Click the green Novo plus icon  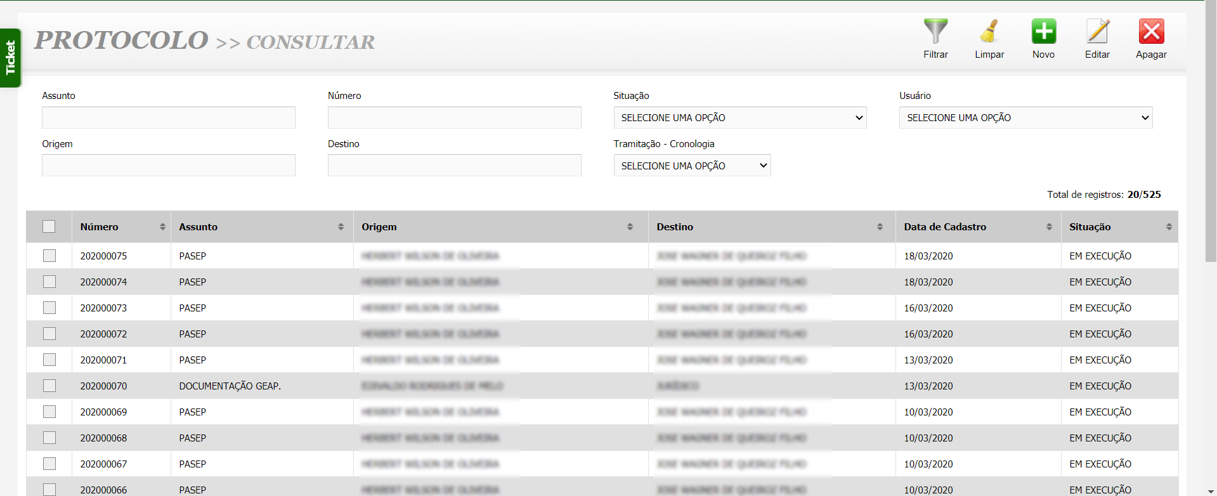1043,32
